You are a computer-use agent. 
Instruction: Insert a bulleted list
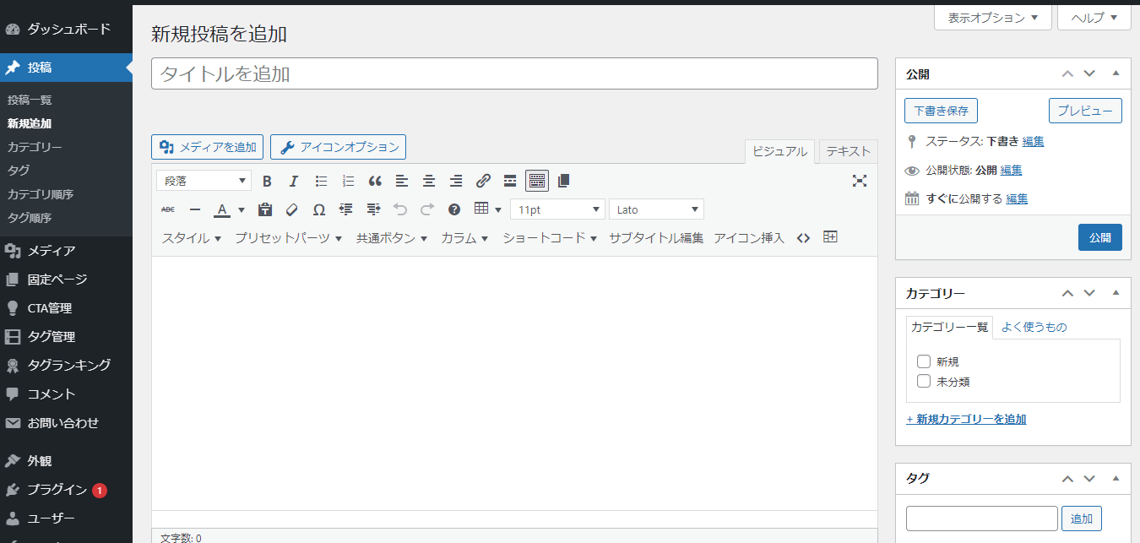pos(320,180)
